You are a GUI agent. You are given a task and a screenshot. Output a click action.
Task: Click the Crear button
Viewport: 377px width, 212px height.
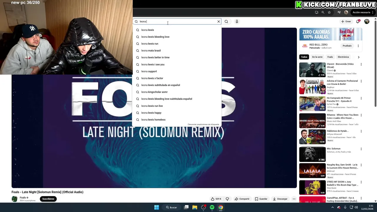pos(346,21)
